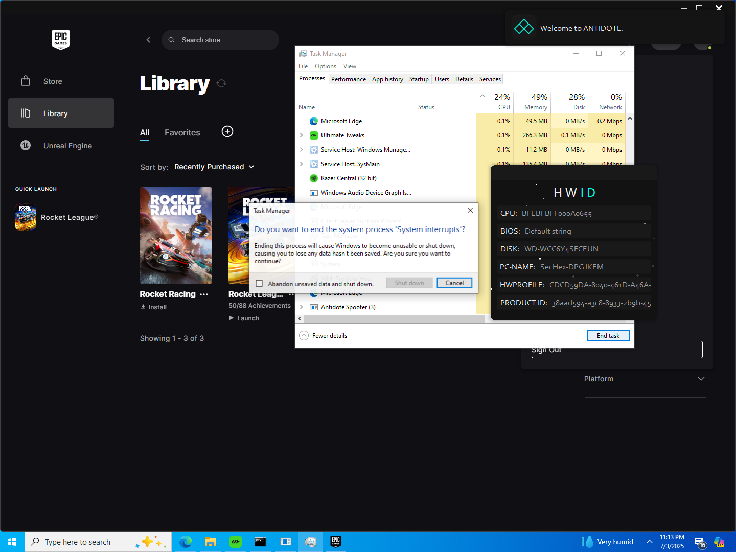This screenshot has height=552, width=736.
Task: Click the Sign Out button
Action: click(617, 350)
